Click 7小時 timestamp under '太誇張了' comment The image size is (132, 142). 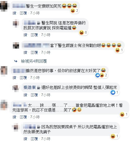[x=35, y=117]
